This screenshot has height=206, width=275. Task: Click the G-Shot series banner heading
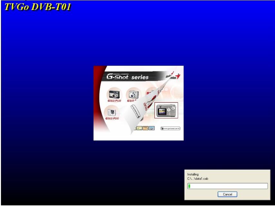pos(127,76)
